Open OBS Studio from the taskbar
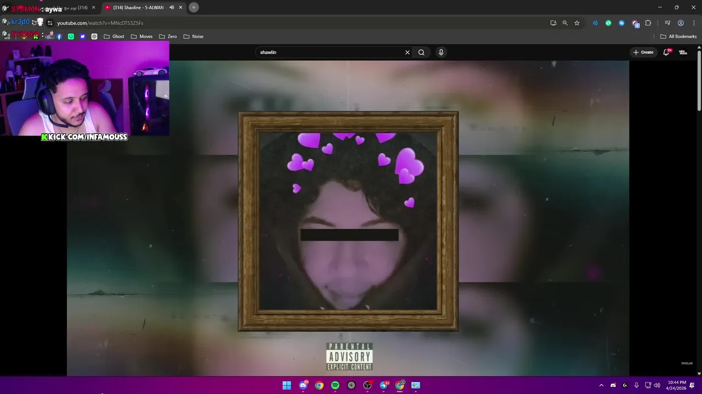This screenshot has height=394, width=702. tap(367, 385)
